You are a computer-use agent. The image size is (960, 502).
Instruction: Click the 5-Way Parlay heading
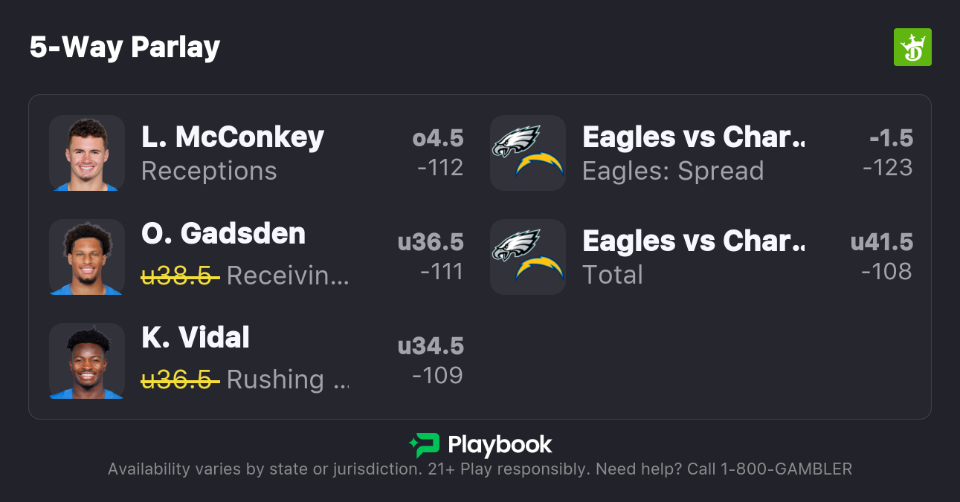125,48
